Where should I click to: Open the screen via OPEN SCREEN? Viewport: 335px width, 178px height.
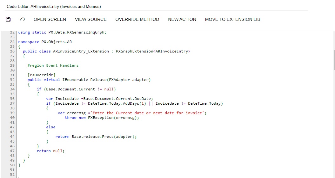point(50,19)
